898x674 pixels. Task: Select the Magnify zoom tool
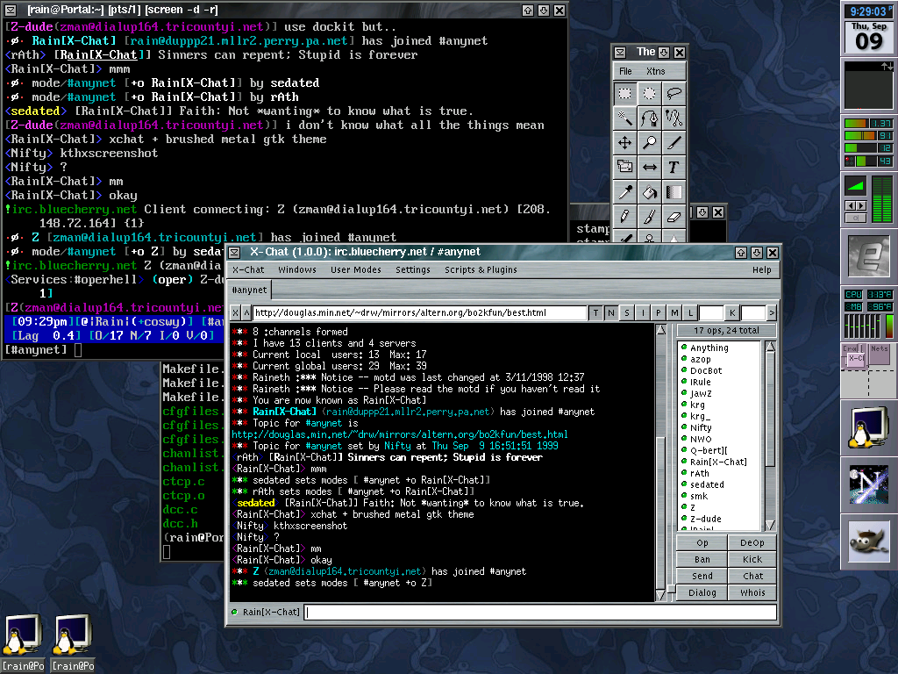[x=650, y=143]
